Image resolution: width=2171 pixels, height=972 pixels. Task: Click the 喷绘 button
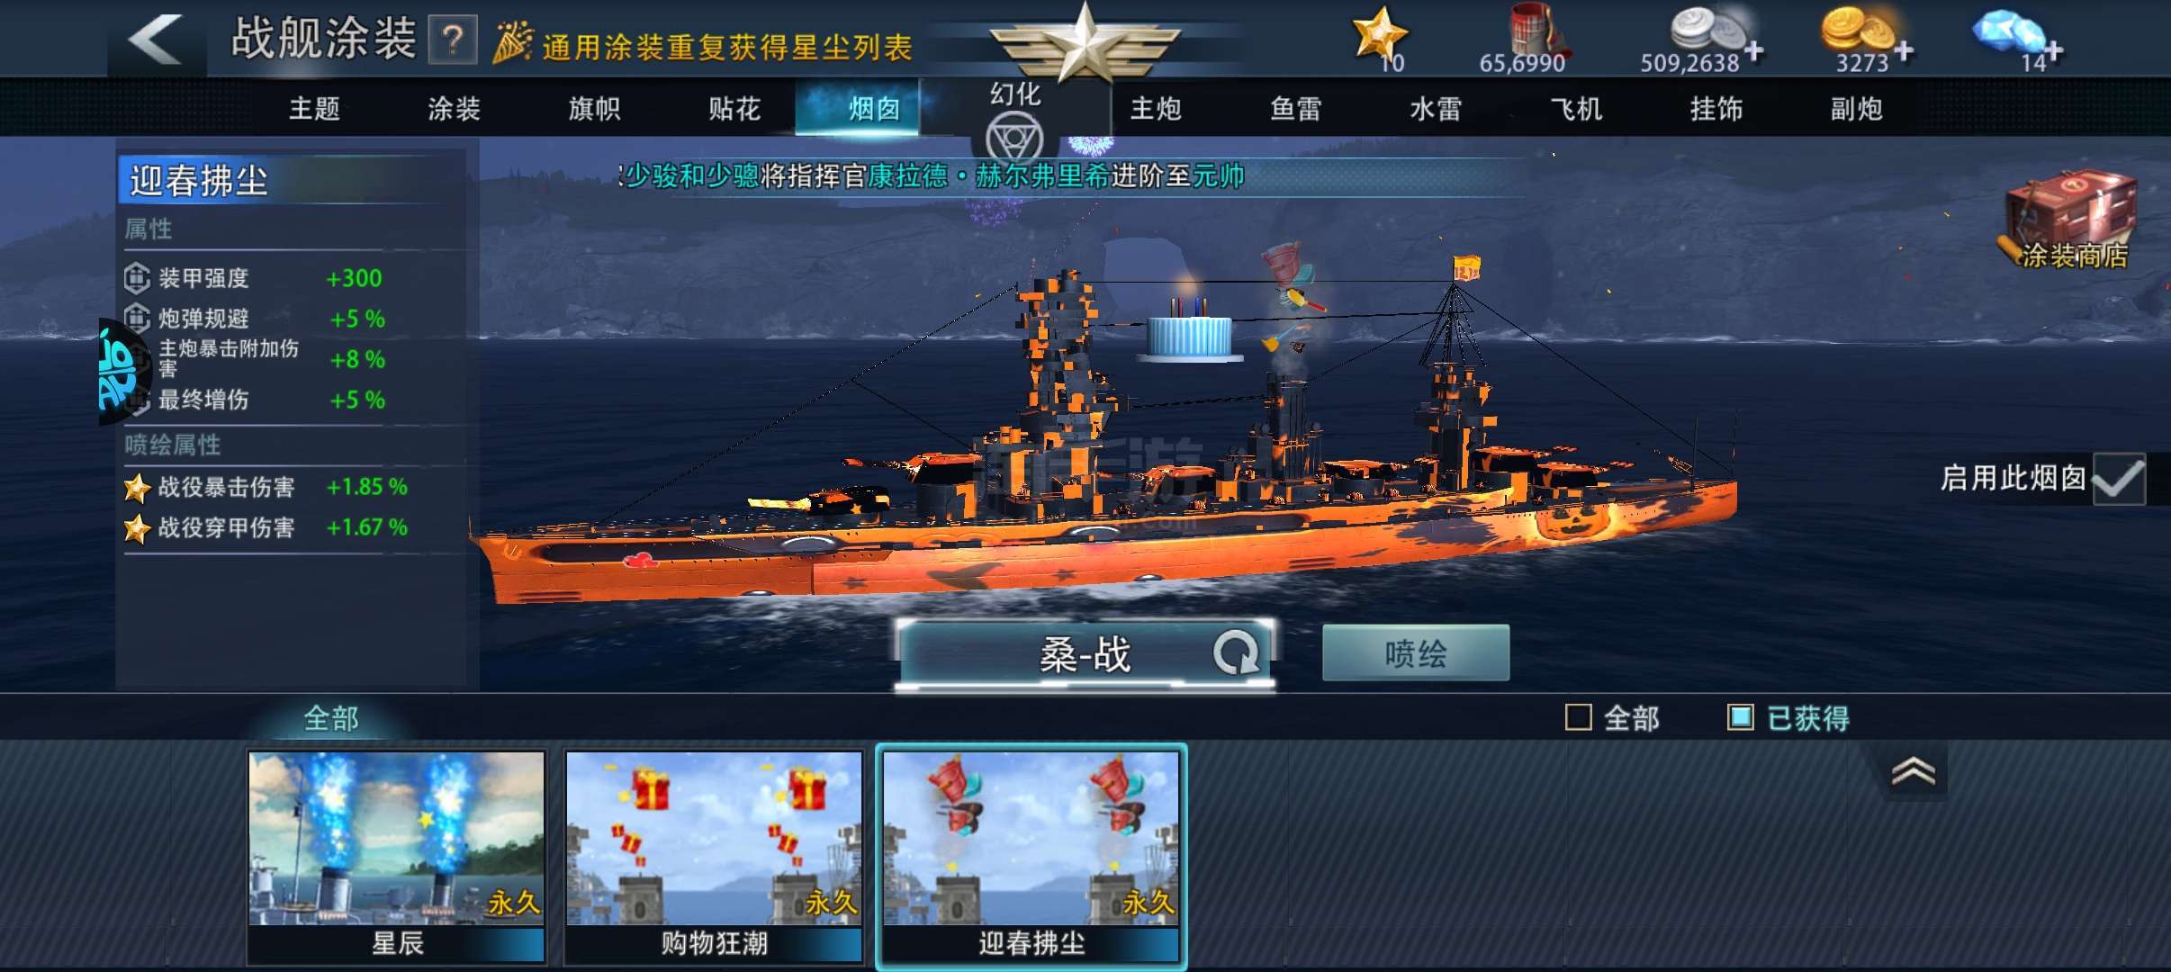pos(1416,652)
